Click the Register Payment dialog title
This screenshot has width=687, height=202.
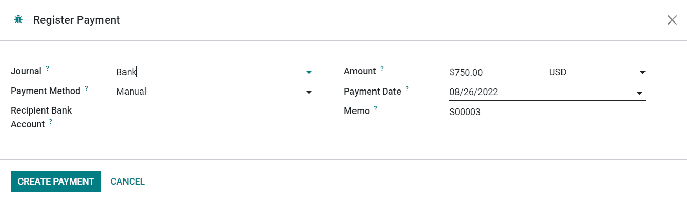pos(77,20)
